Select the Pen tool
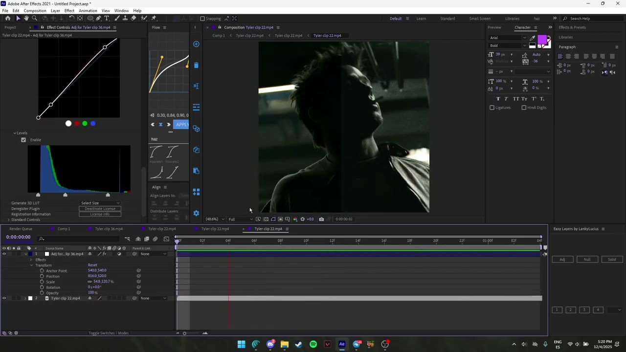This screenshot has height=352, width=626. [98, 18]
